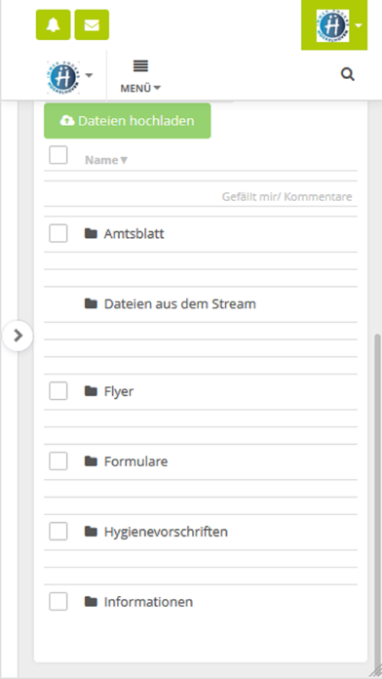Open the Informationen folder link
The image size is (382, 679).
pos(148,602)
